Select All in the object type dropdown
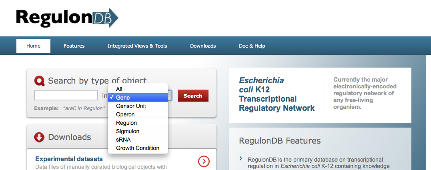 click(x=138, y=89)
